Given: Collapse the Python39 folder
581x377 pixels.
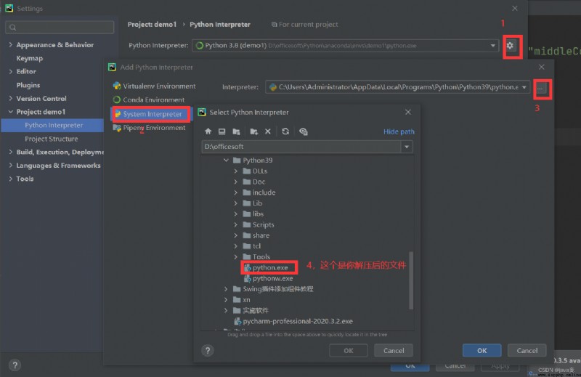Looking at the screenshot, I should click(226, 161).
